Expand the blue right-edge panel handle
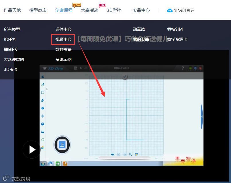The height and width of the screenshot is (183, 231). 202,116
